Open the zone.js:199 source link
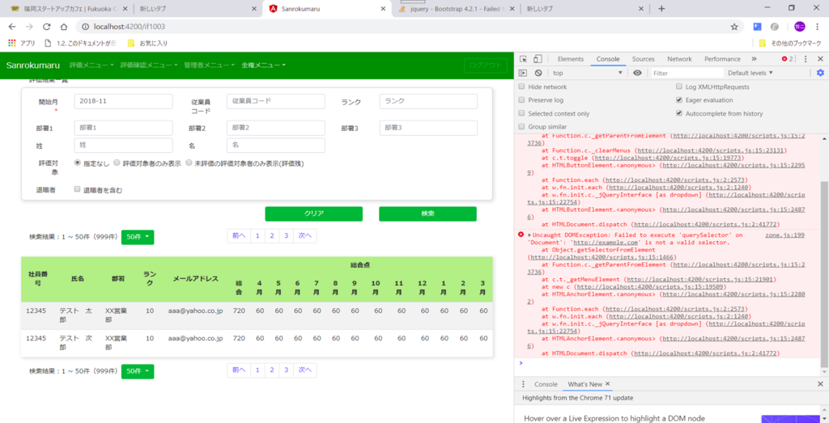 [x=784, y=235]
